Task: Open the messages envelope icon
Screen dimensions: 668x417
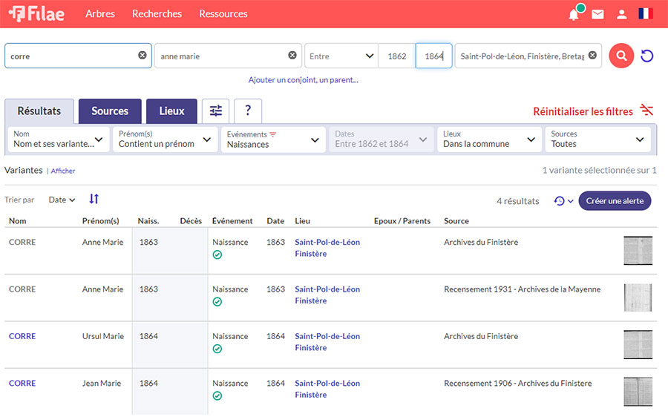Action: tap(597, 14)
